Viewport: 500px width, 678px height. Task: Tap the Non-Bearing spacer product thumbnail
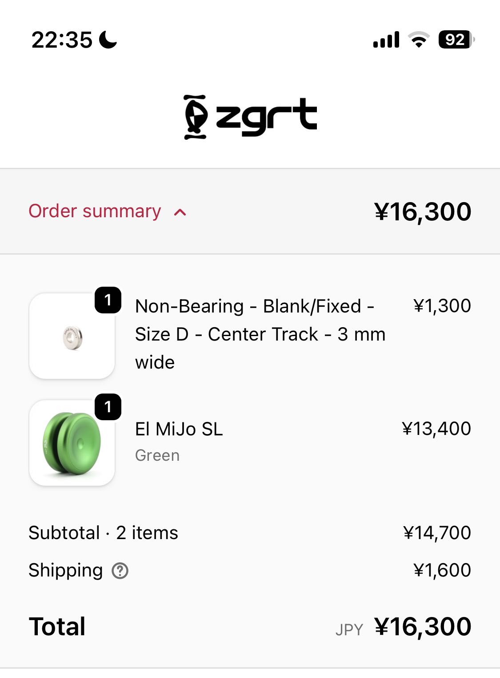pyautogui.click(x=72, y=337)
